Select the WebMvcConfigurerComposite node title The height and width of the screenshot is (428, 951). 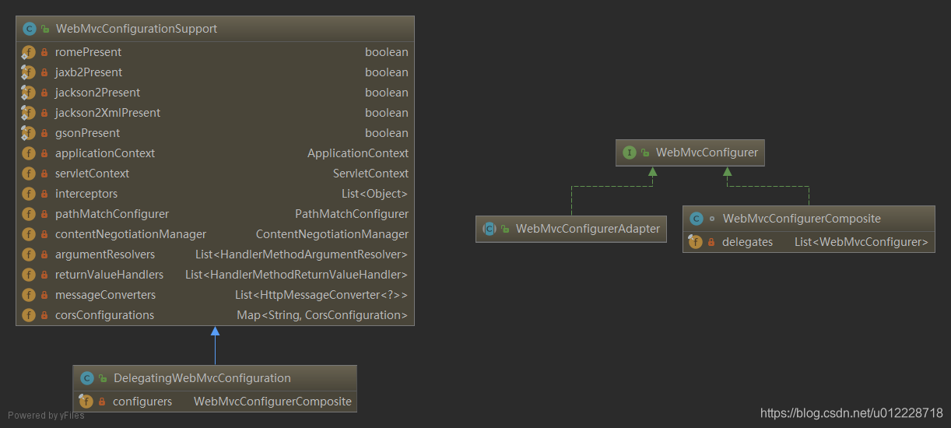tap(802, 219)
